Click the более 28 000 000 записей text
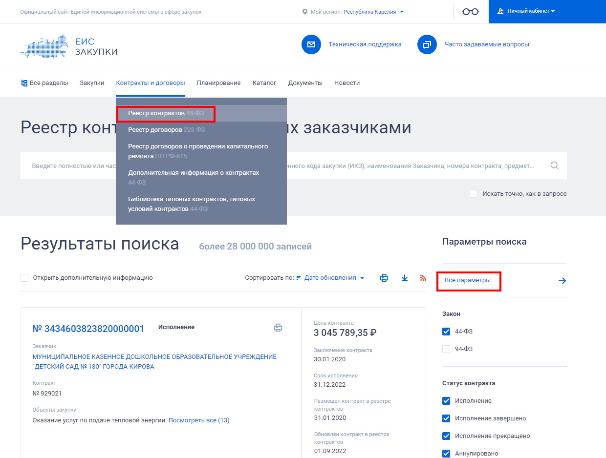 [x=256, y=247]
